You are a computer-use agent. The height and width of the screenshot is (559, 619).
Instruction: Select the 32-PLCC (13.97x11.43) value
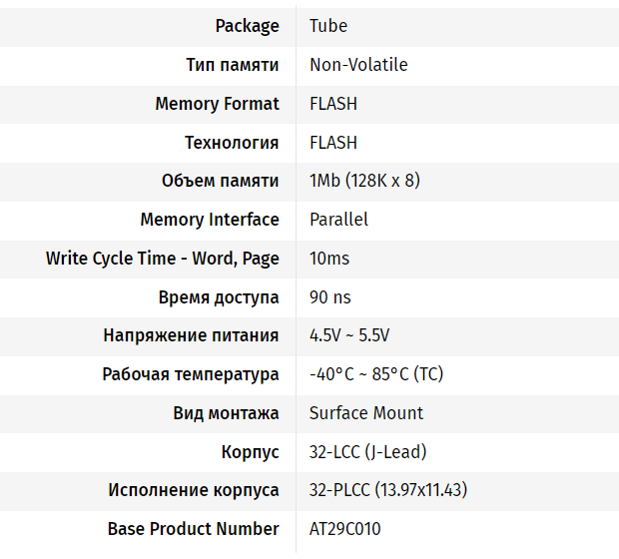388,490
